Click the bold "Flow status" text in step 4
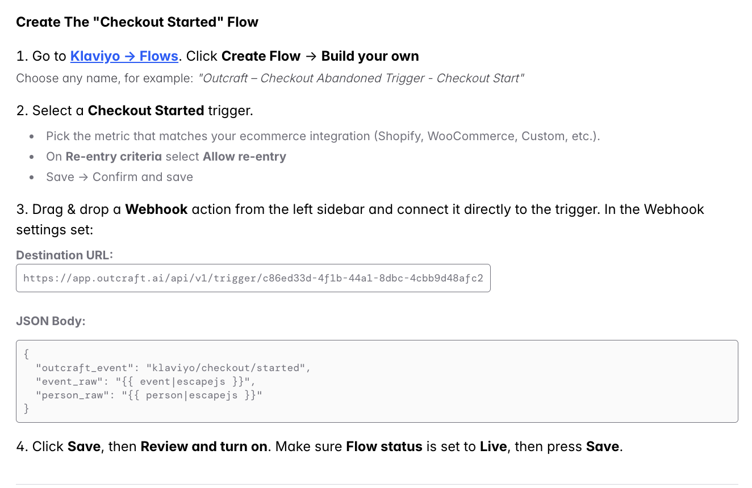Viewport: 752px width, 488px height. click(x=384, y=447)
